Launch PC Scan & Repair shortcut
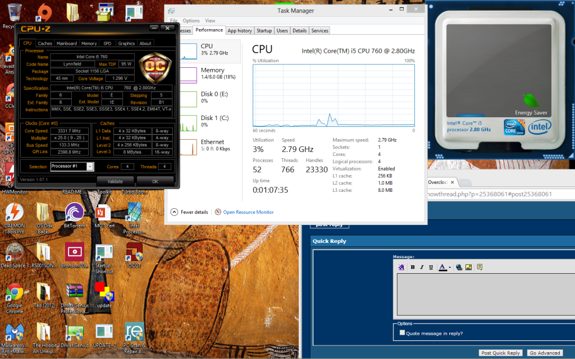The image size is (575, 359). (134, 332)
